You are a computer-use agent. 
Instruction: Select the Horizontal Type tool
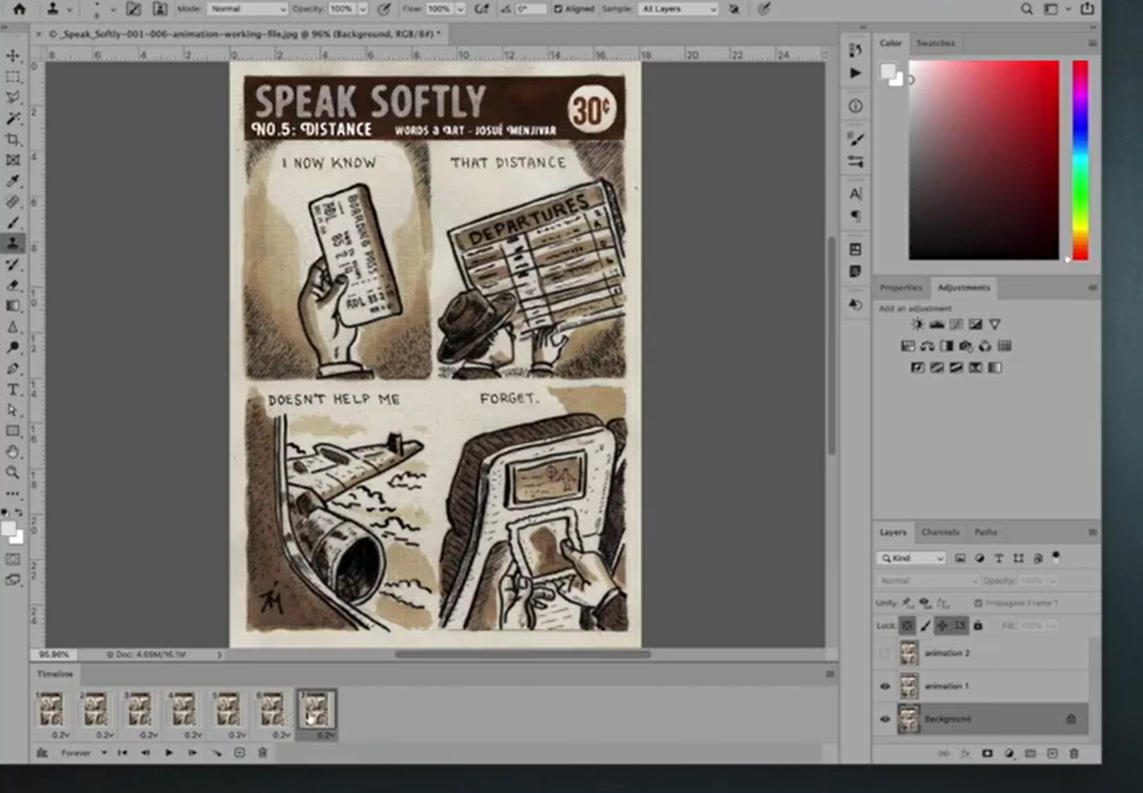[13, 389]
